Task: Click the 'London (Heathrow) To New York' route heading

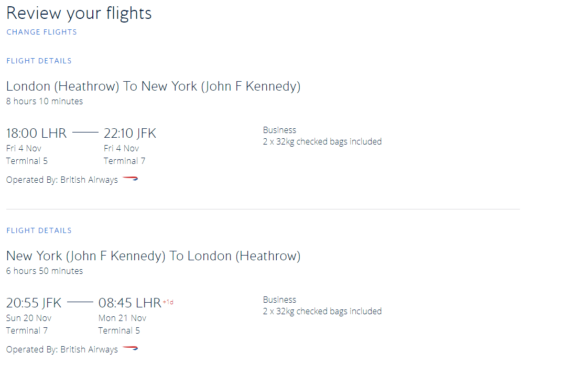Action: click(153, 86)
